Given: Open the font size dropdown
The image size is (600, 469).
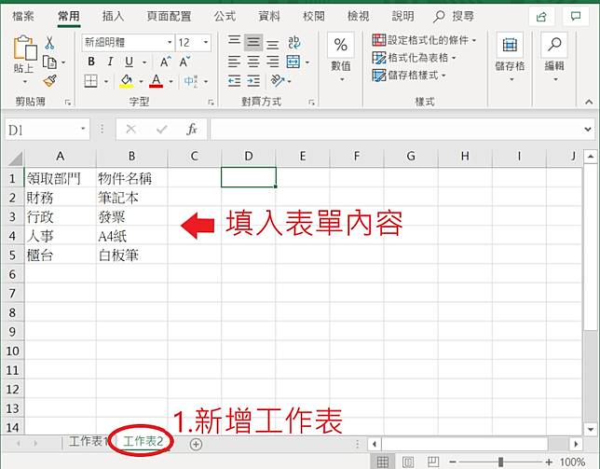Looking at the screenshot, I should point(206,43).
